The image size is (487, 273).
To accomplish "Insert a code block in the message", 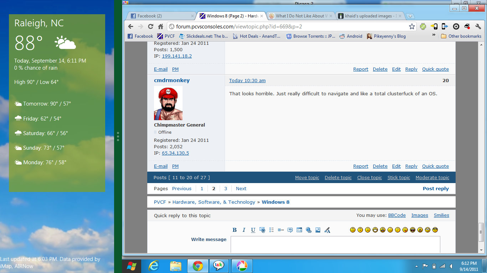I will (299, 230).
